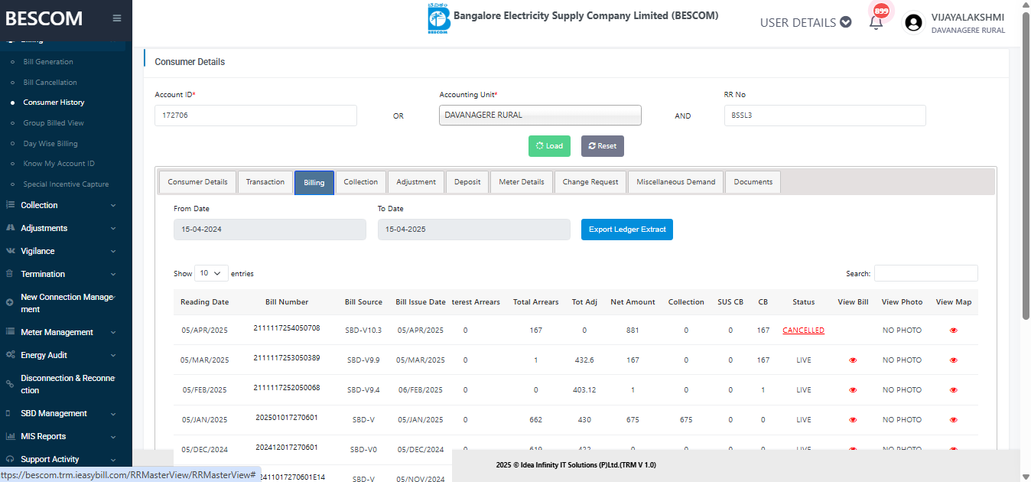Screen dimensions: 1031x482
Task: Click the Account ID input field
Action: click(255, 116)
